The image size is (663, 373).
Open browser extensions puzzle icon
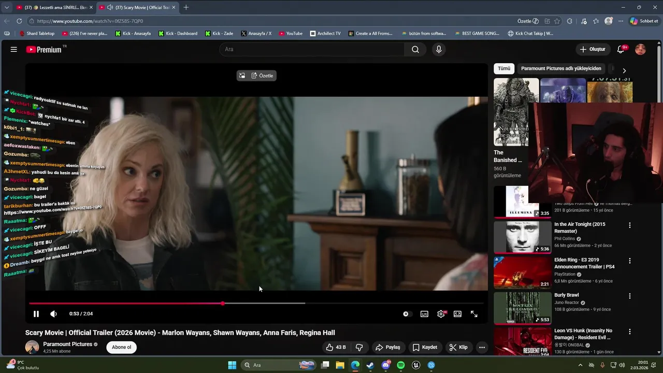(570, 21)
